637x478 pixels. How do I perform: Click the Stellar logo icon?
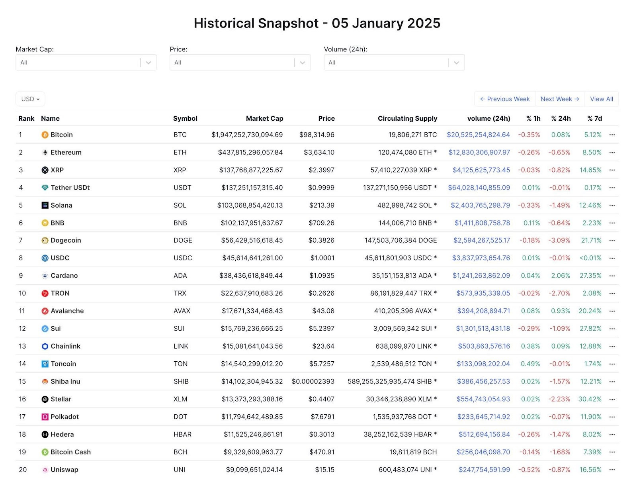45,399
